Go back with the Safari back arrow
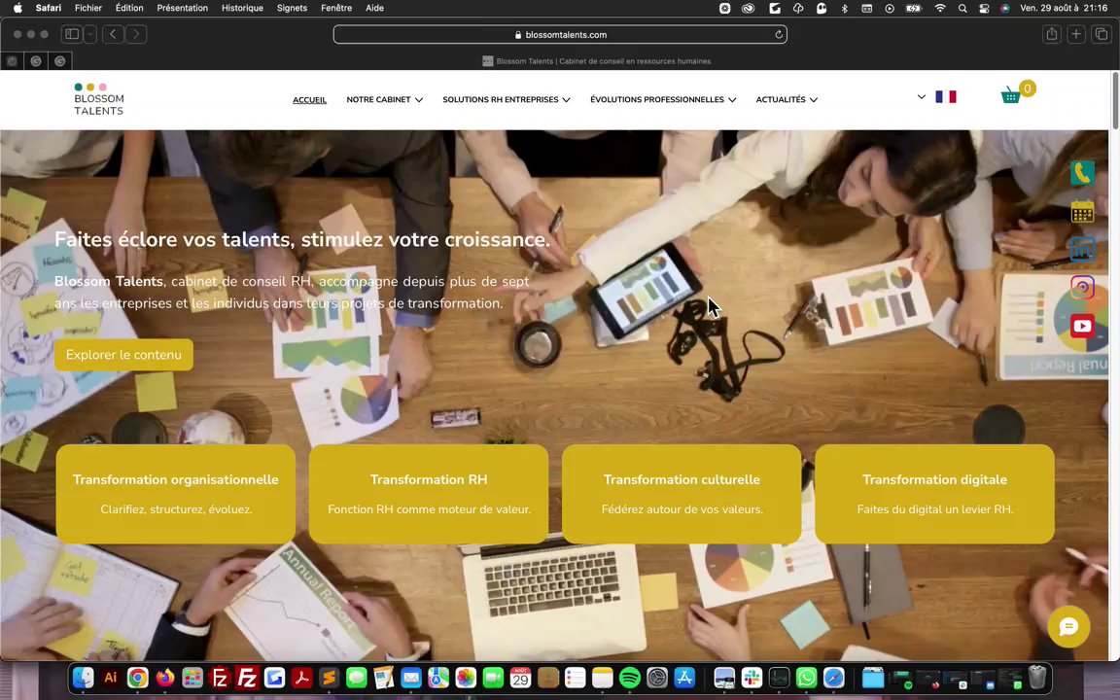 point(113,34)
